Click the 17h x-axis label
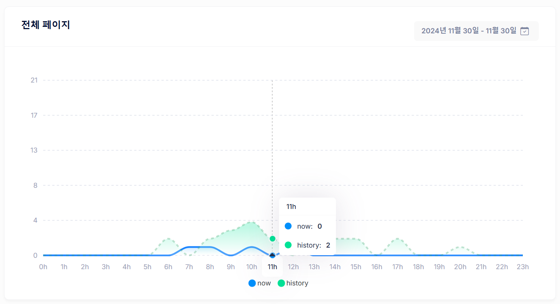This screenshot has height=304, width=560. [x=398, y=267]
